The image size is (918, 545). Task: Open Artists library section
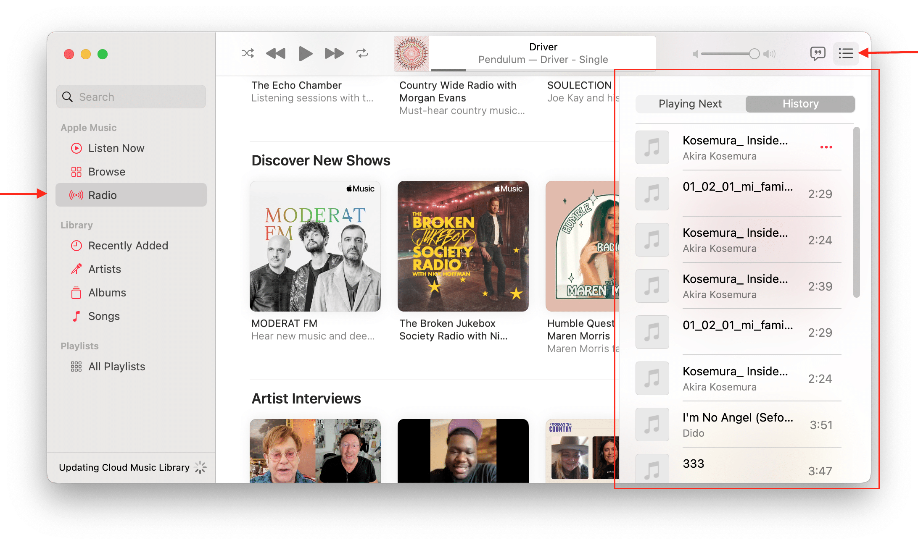pos(131,269)
